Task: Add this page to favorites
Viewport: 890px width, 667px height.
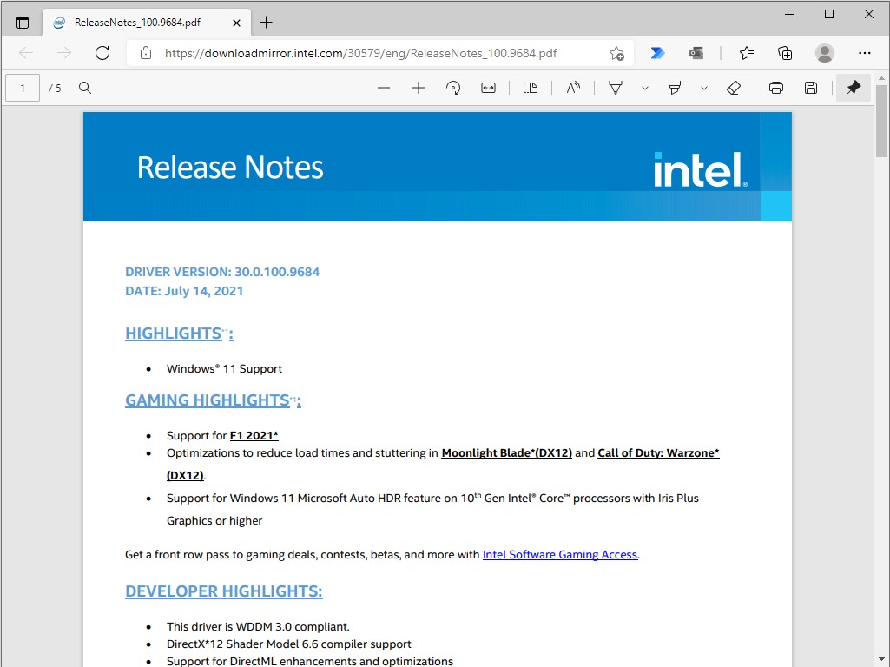Action: tap(616, 53)
